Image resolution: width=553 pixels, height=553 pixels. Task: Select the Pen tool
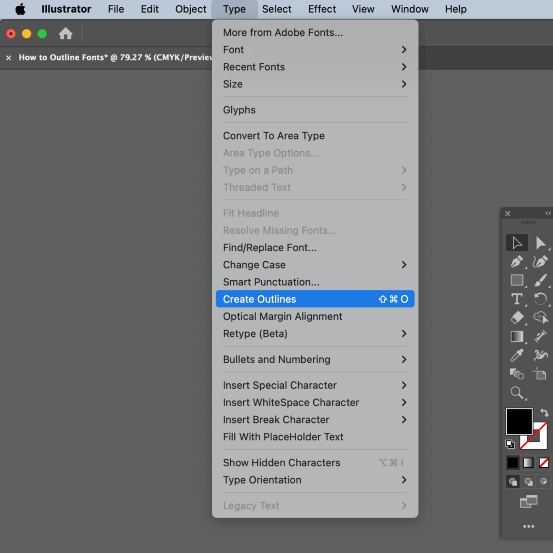517,262
